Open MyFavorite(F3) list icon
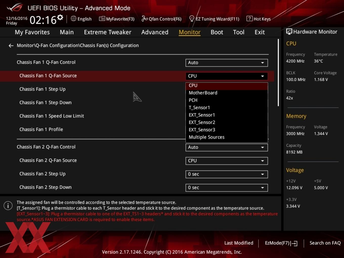 pyautogui.click(x=102, y=19)
